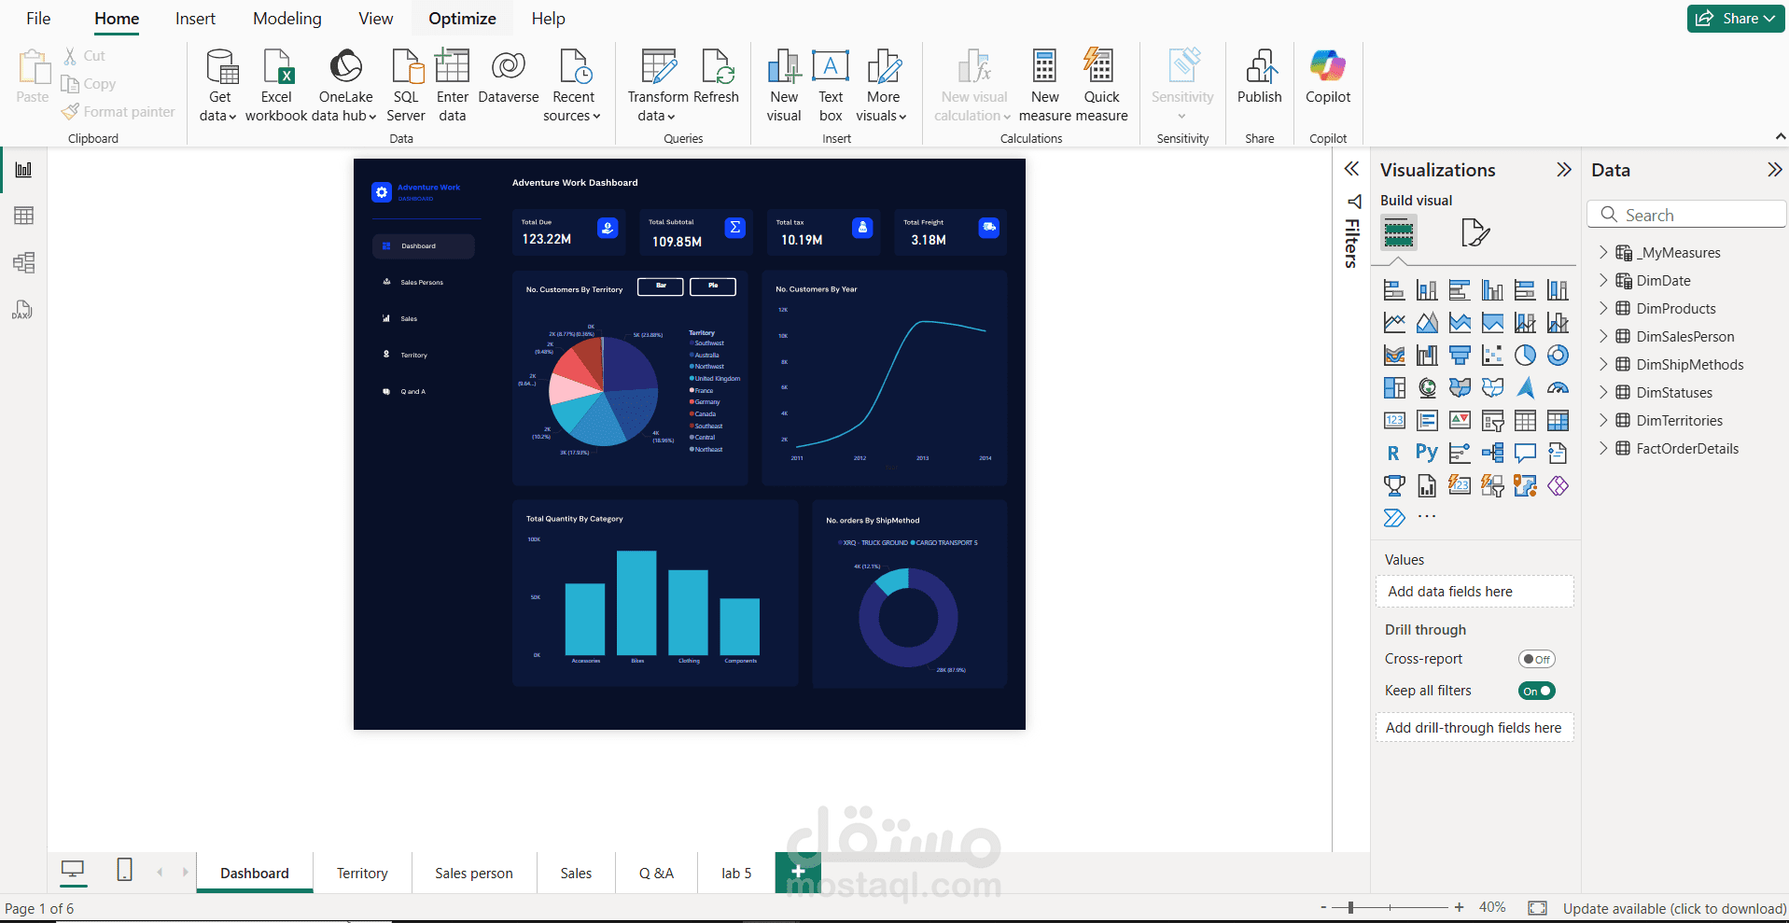
Task: Open the Sales person page tab
Action: [474, 874]
